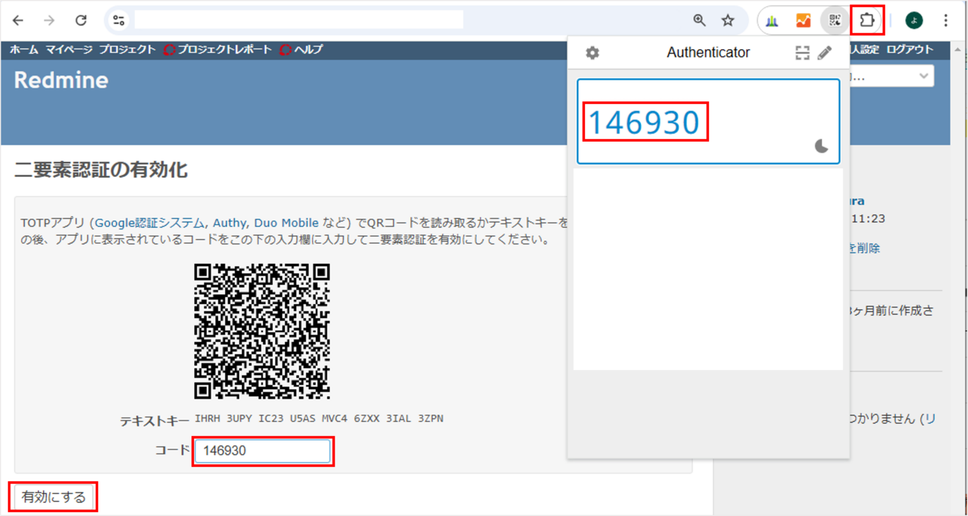Click the moon icon next to code 146930
Viewport: 968px width, 516px height.
(x=822, y=147)
